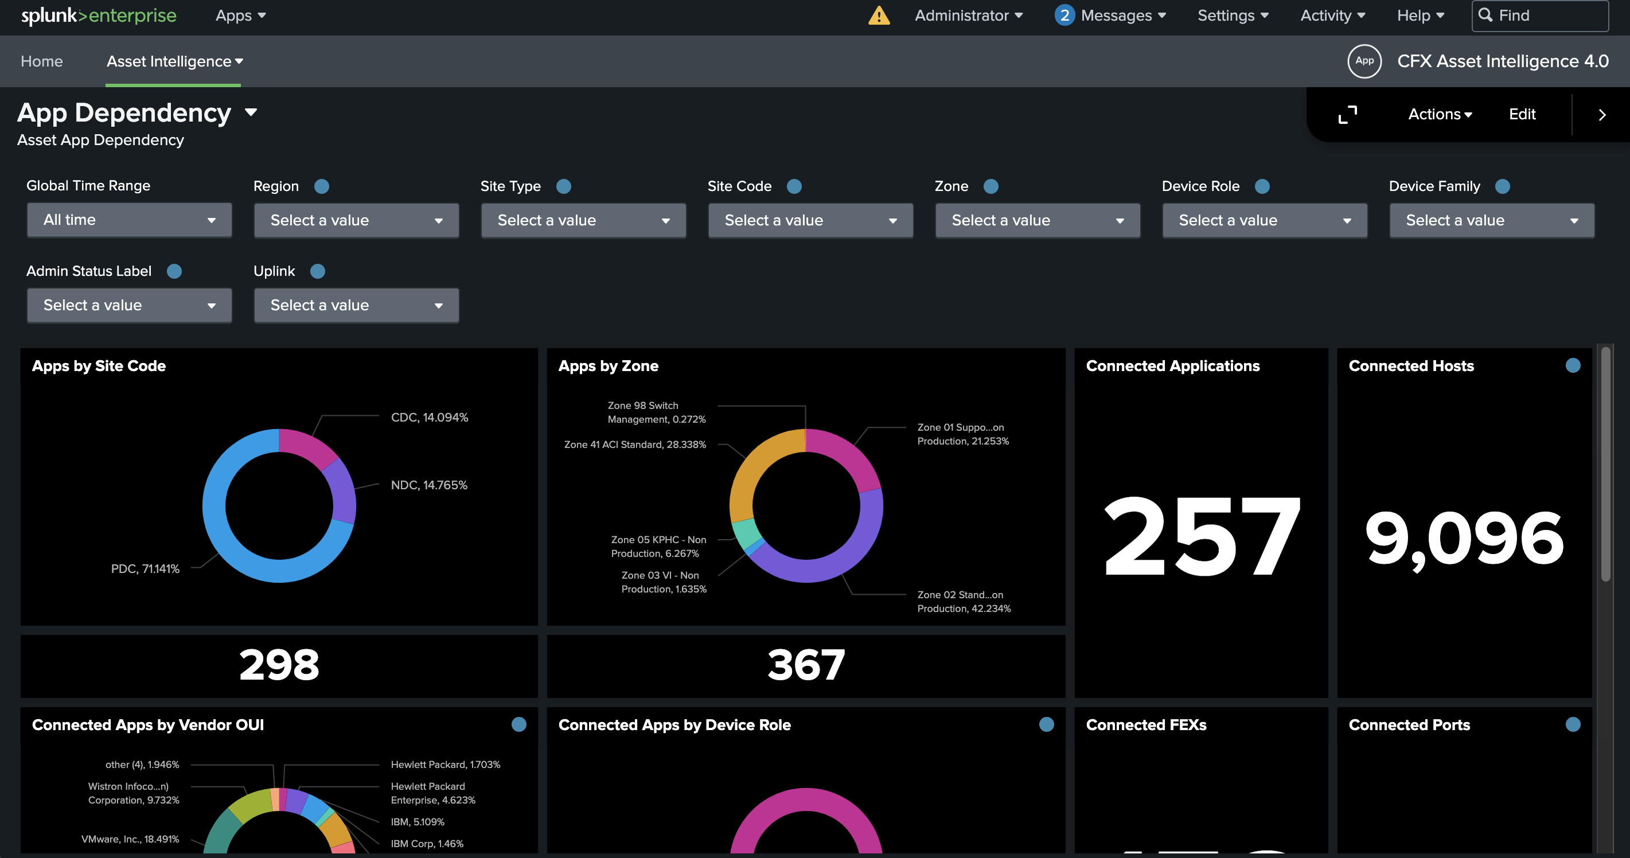Click the info dot beside Device Family
Screen dimensions: 1630x858
(1502, 186)
